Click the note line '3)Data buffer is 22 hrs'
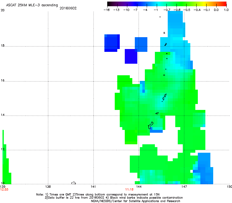 point(113,198)
